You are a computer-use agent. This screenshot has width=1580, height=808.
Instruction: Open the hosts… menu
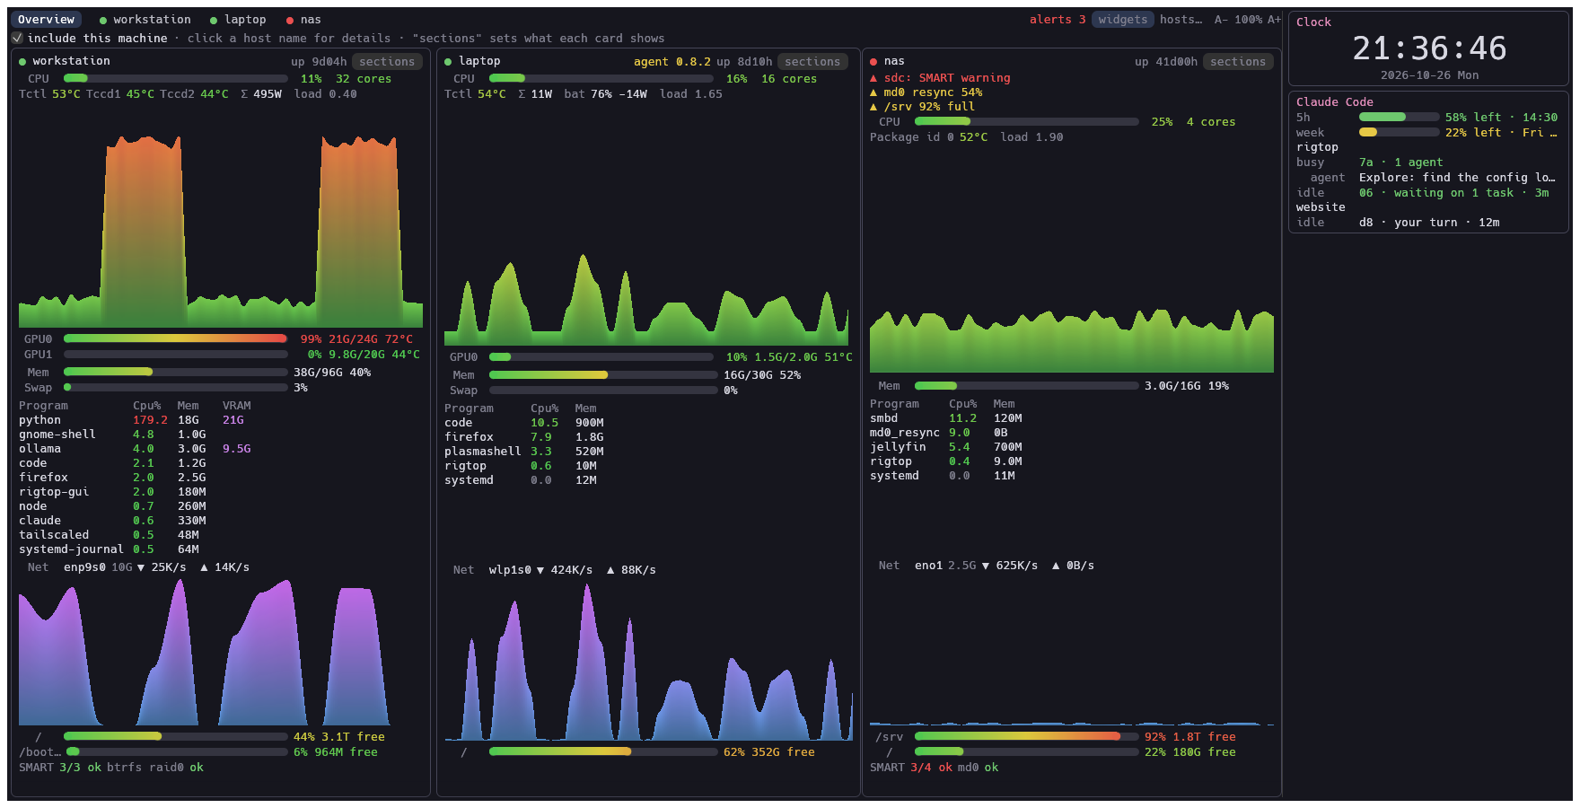pyautogui.click(x=1181, y=20)
